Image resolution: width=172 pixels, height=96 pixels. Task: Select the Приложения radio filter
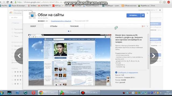click(12, 29)
